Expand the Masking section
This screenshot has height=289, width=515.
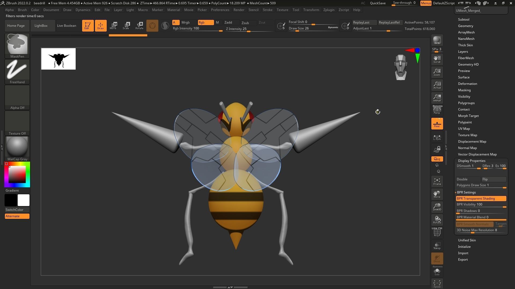click(464, 90)
